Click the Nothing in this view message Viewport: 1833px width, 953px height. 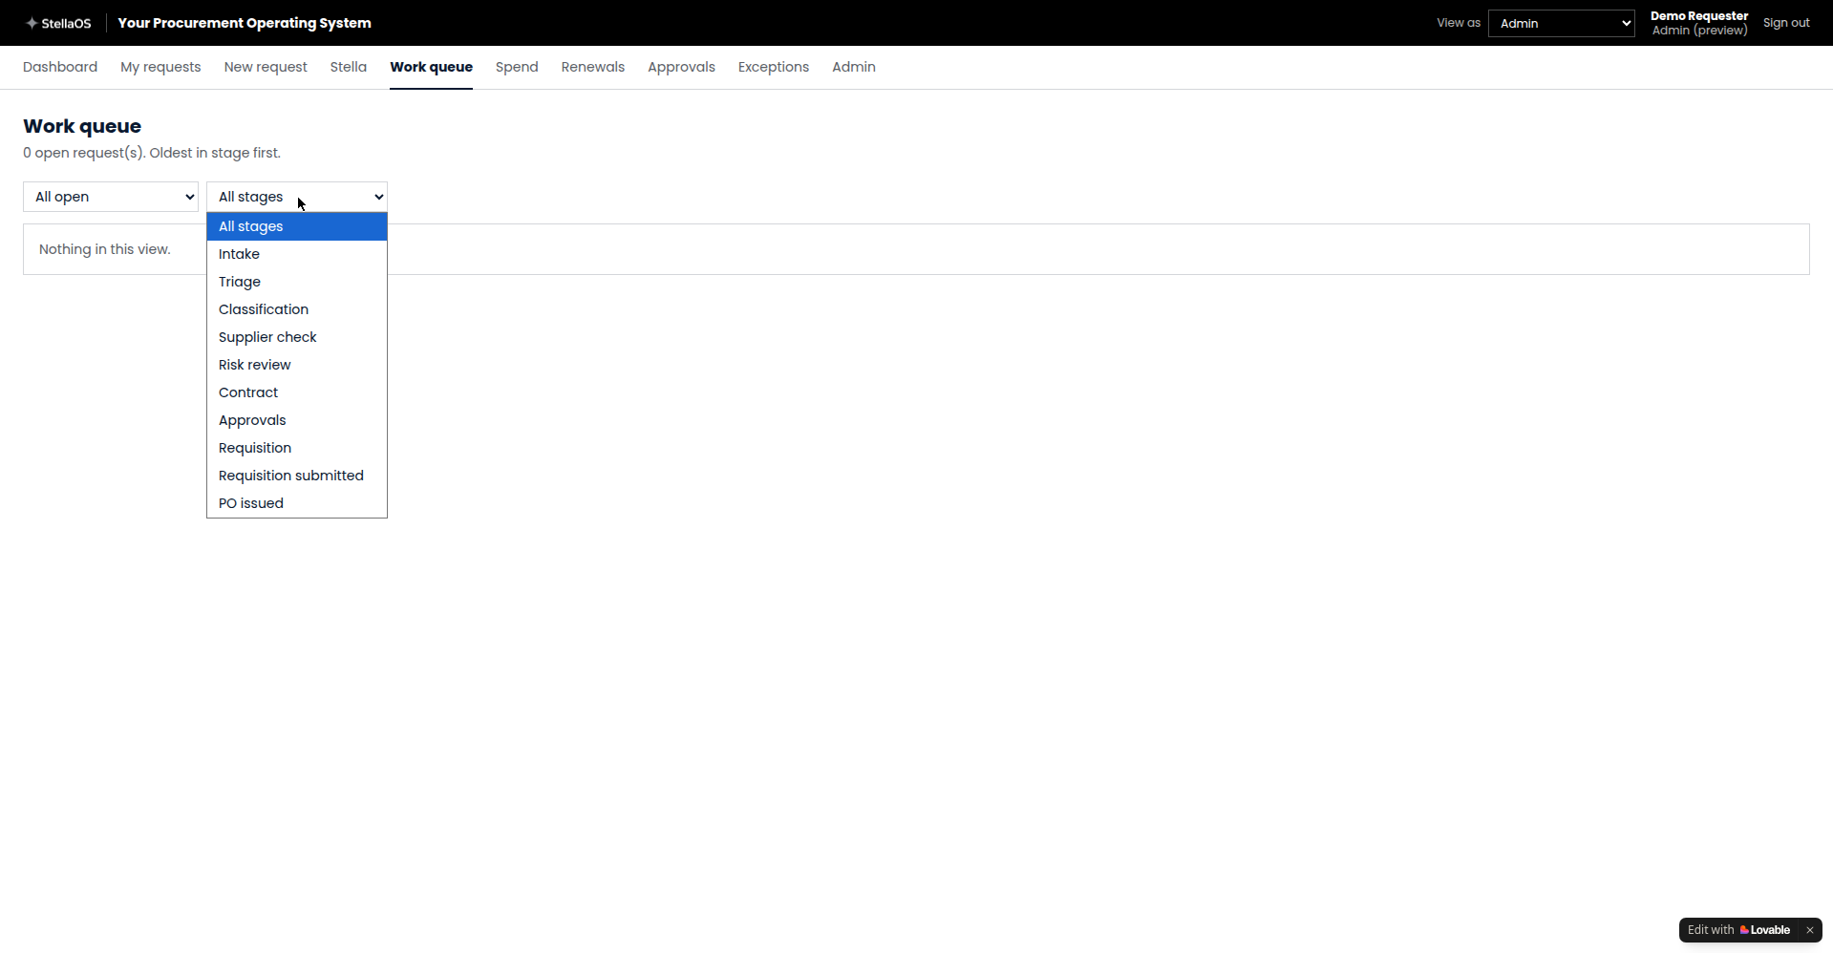point(105,249)
